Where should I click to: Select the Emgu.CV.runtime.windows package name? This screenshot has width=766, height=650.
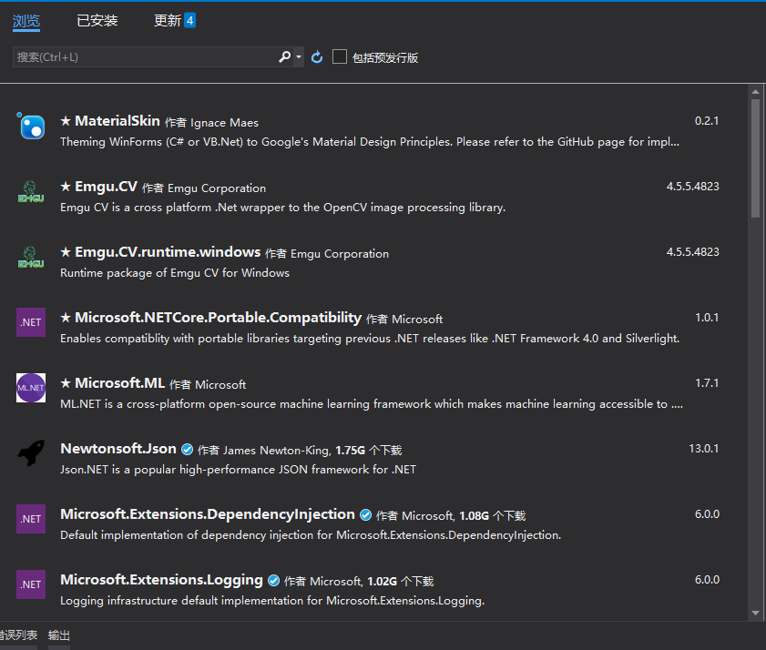point(168,252)
